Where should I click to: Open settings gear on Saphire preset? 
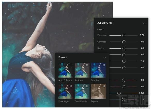(104, 65)
